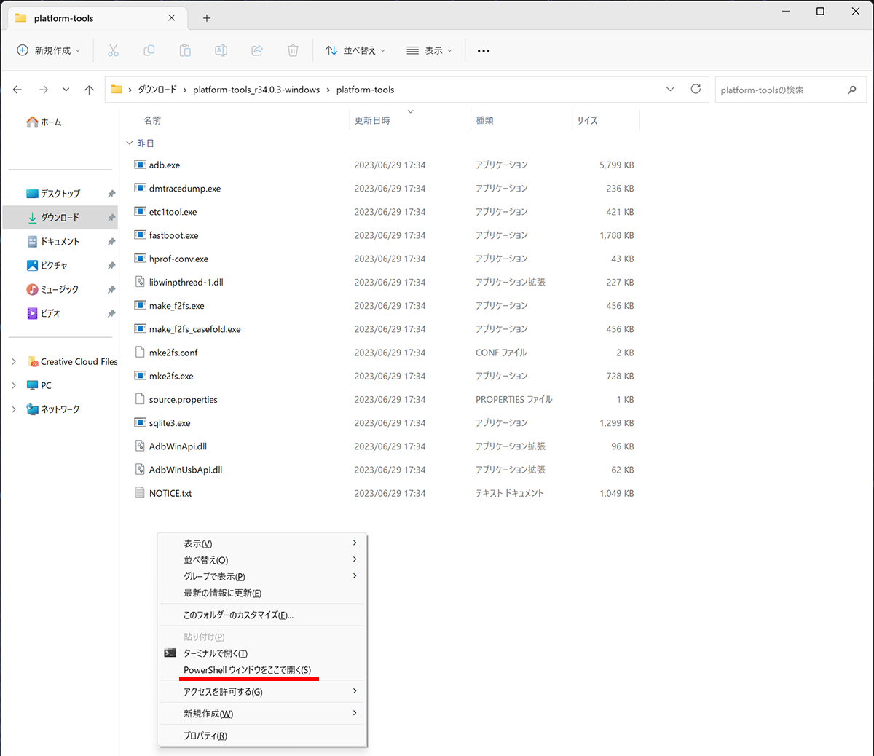The height and width of the screenshot is (756, 874).
Task: Expand the Creative Cloud Files tree node
Action: pos(14,362)
